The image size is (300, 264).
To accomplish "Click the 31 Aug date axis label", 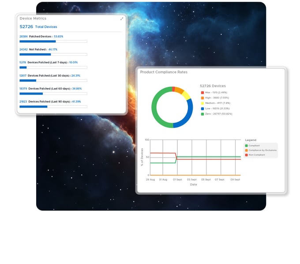I will (x=163, y=180).
